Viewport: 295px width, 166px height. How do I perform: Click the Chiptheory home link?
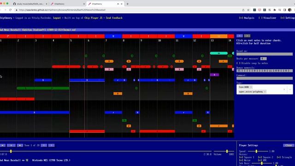6,18
